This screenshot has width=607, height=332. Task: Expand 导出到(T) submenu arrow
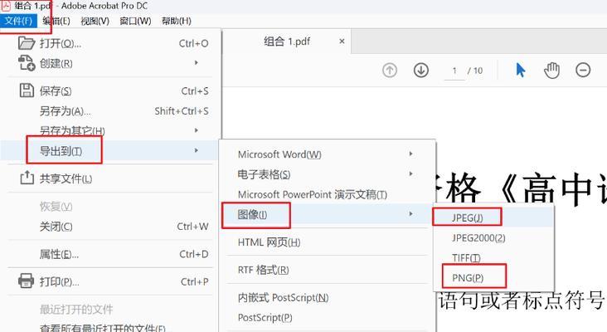pyautogui.click(x=197, y=150)
